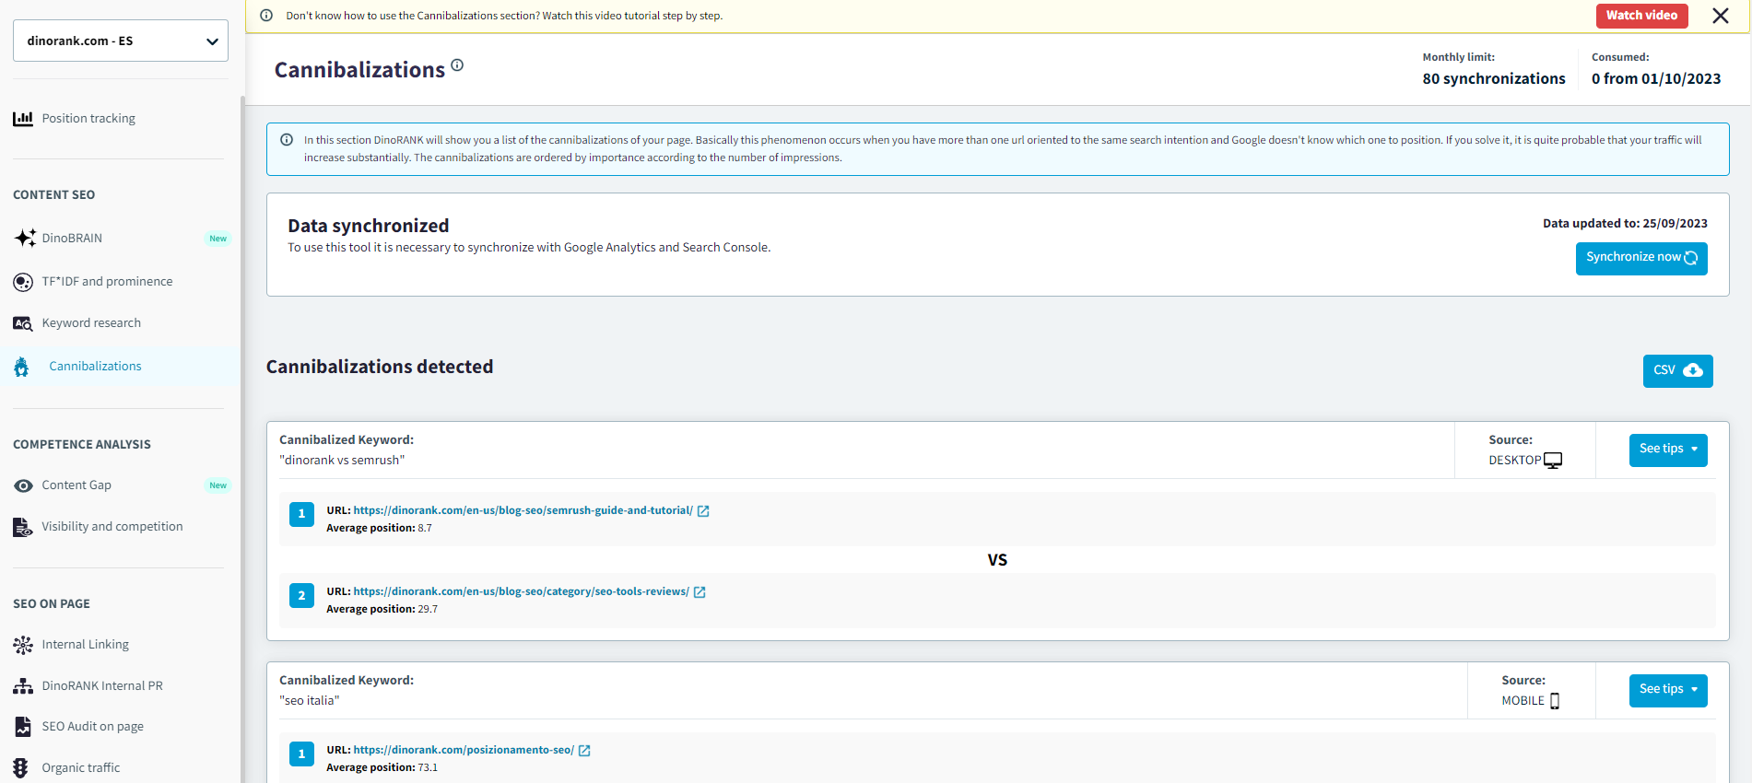Open Visibility and competition menu item
Viewport: 1752px width, 783px height.
click(112, 527)
